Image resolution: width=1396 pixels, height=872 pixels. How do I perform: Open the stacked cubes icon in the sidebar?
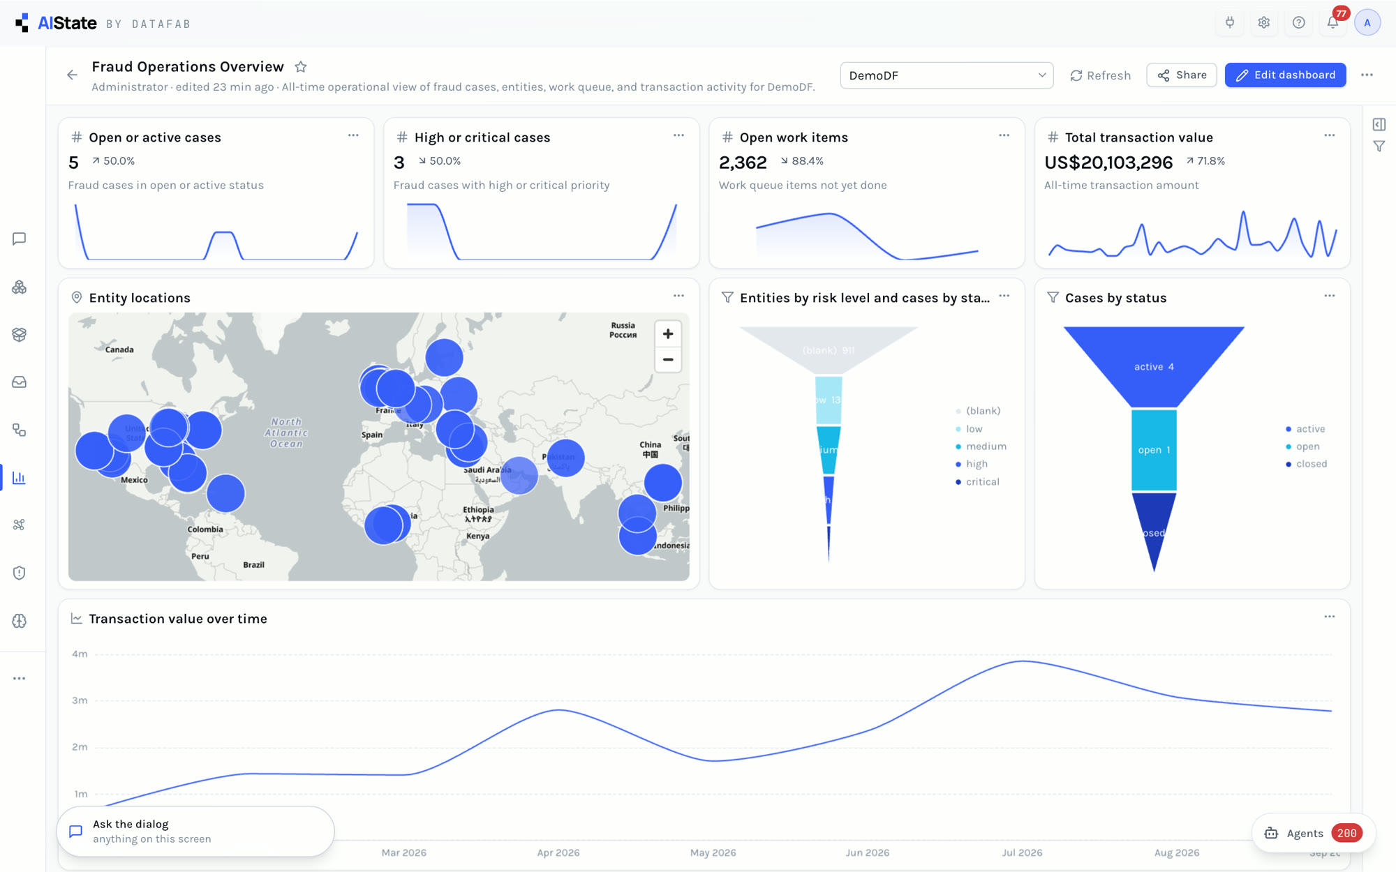click(x=20, y=287)
